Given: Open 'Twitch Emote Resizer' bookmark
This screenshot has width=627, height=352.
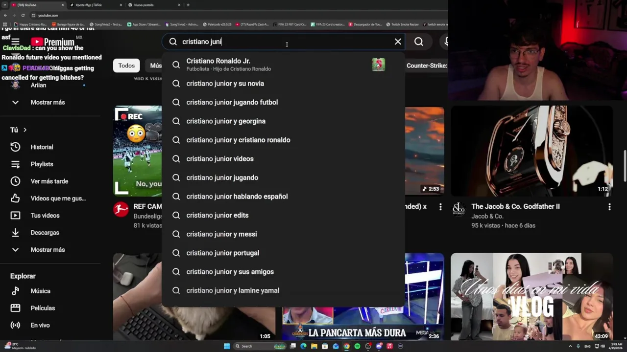Looking at the screenshot, I should click(403, 24).
